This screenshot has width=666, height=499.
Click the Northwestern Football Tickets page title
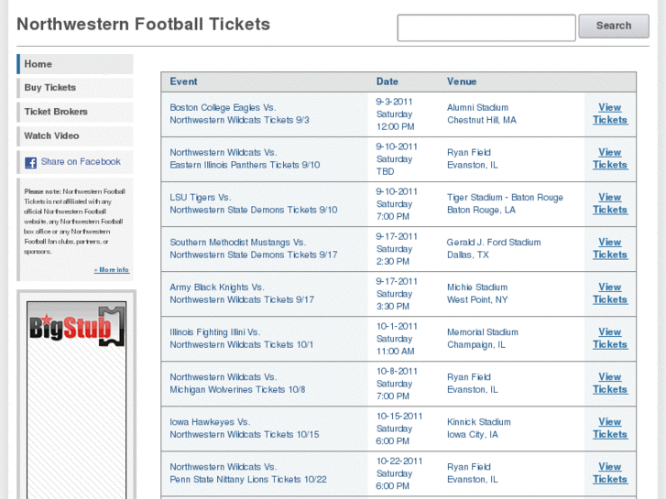[143, 25]
